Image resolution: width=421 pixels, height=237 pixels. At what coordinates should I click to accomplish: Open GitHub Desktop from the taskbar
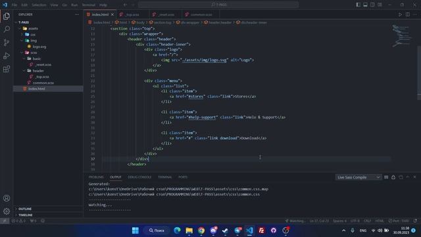point(274,230)
